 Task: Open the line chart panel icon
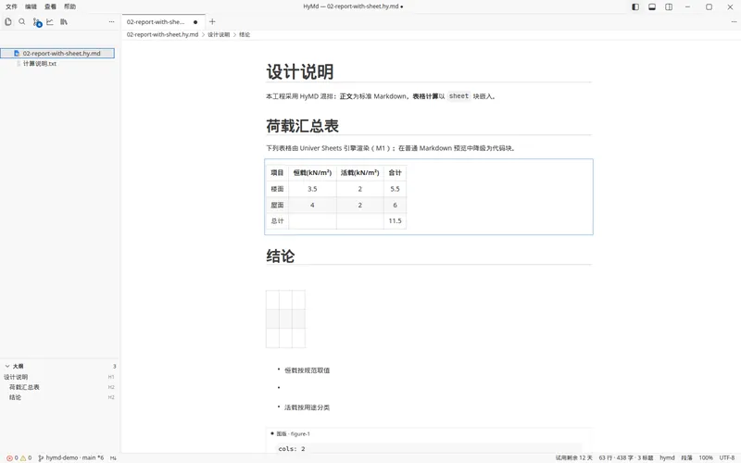(50, 21)
